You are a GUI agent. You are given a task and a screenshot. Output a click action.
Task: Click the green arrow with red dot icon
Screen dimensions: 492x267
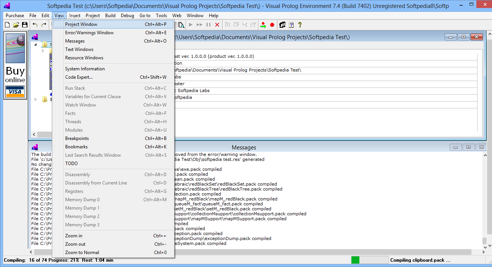click(x=263, y=25)
